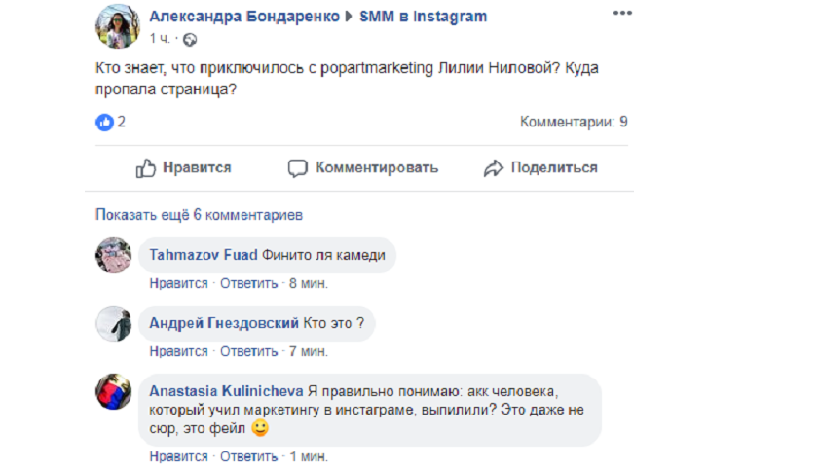
Task: Like Tahmazov Fuad's comment via Нравится
Action: [178, 283]
